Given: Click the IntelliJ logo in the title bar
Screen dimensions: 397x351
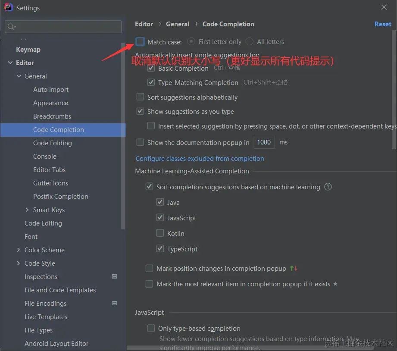Looking at the screenshot, I should point(8,7).
